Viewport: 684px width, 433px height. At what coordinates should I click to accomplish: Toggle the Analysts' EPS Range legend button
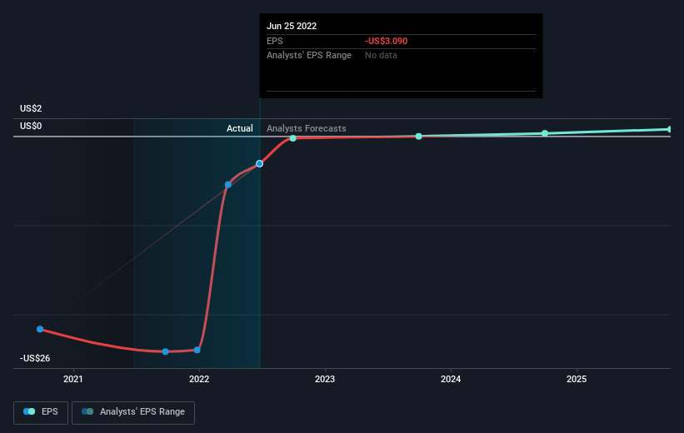[x=133, y=412]
